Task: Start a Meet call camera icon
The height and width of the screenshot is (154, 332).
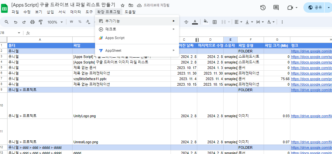Action: [290, 7]
